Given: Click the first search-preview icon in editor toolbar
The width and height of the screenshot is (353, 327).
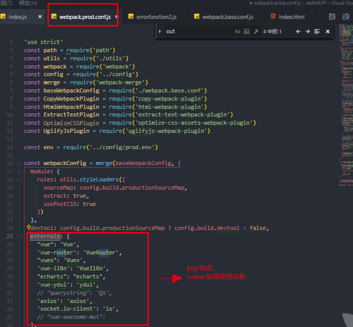Looking at the screenshot, I should [x=332, y=17].
